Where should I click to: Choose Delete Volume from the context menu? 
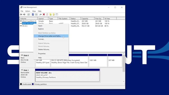(51, 49)
